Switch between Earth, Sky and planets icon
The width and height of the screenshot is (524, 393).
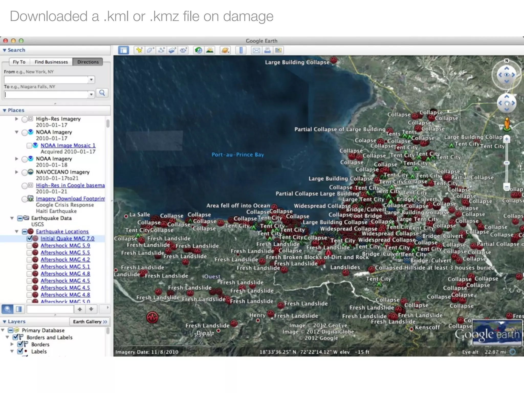coord(225,50)
